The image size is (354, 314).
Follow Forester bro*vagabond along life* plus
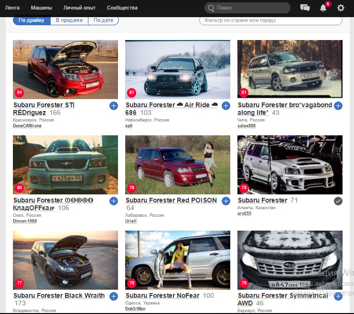pos(338,106)
